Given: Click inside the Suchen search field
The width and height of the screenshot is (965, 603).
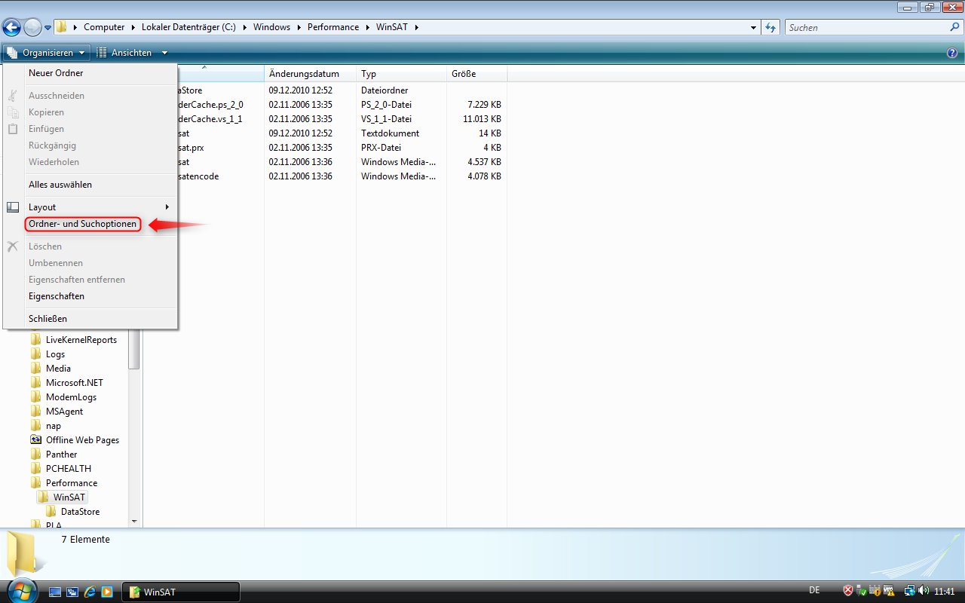Looking at the screenshot, I should [x=867, y=27].
